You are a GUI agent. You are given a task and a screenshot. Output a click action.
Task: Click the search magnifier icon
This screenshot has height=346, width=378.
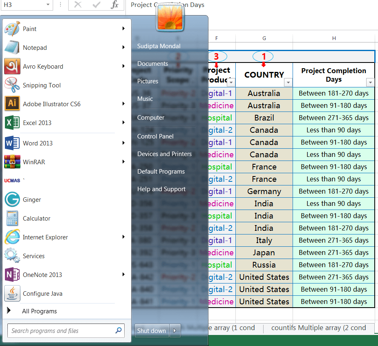[119, 330]
